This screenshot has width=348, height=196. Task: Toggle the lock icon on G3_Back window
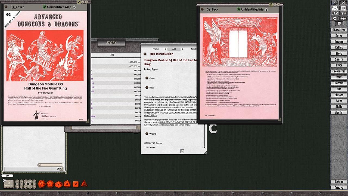(266, 9)
